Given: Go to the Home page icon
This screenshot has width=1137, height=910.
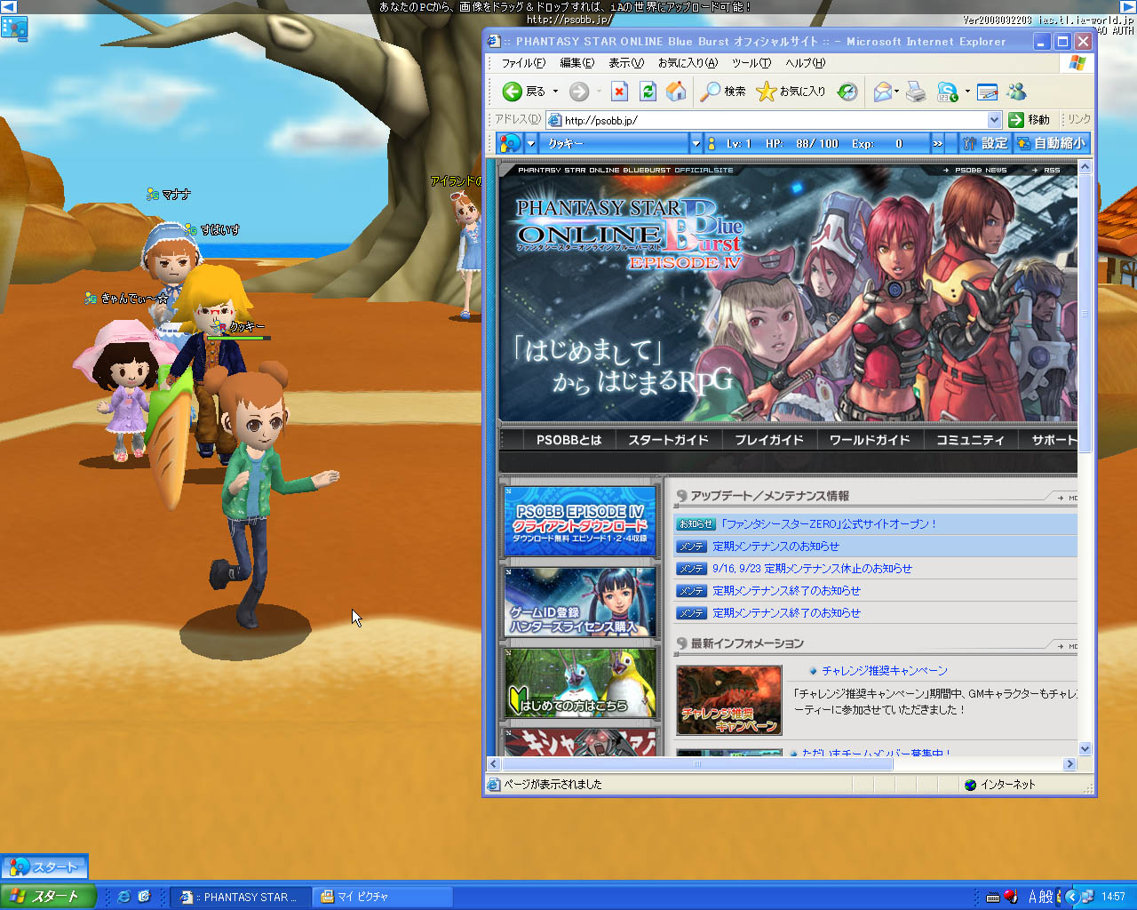Looking at the screenshot, I should [x=676, y=92].
